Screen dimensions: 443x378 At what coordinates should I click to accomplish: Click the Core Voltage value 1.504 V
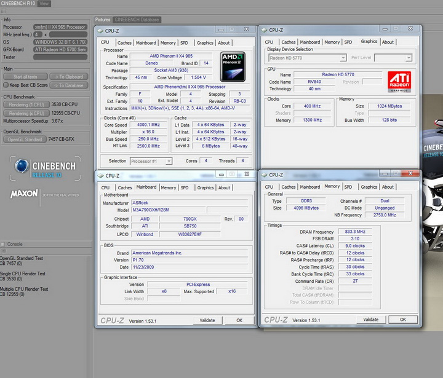click(198, 77)
